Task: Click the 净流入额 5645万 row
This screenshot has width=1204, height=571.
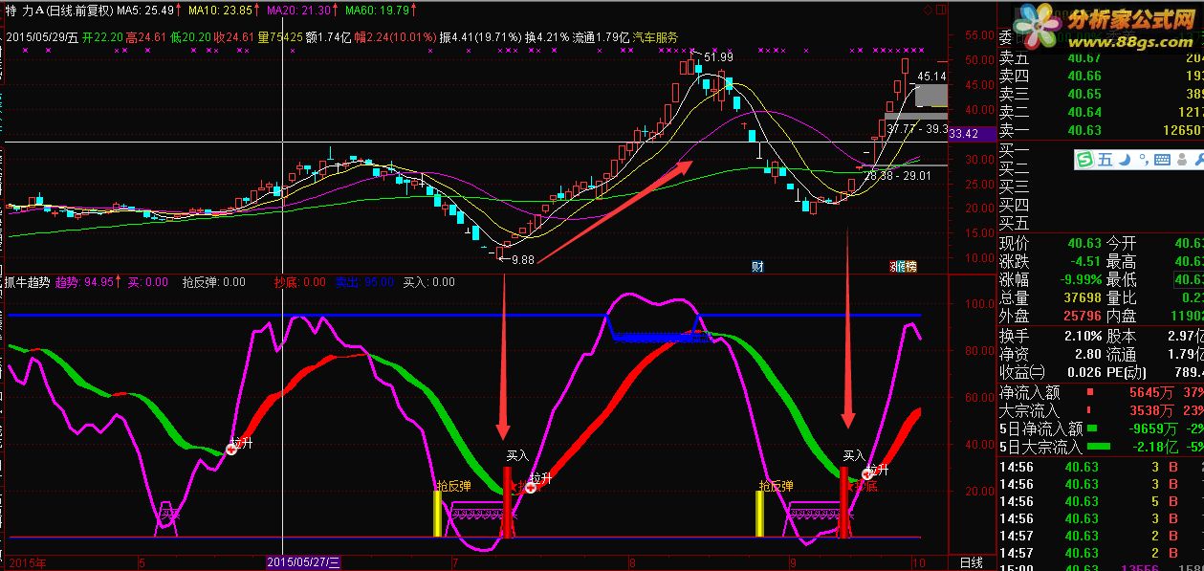Action: [x=1101, y=392]
